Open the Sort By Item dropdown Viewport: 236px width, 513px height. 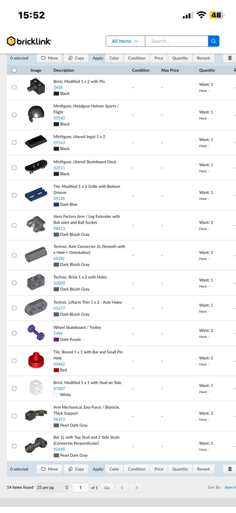coord(229,487)
